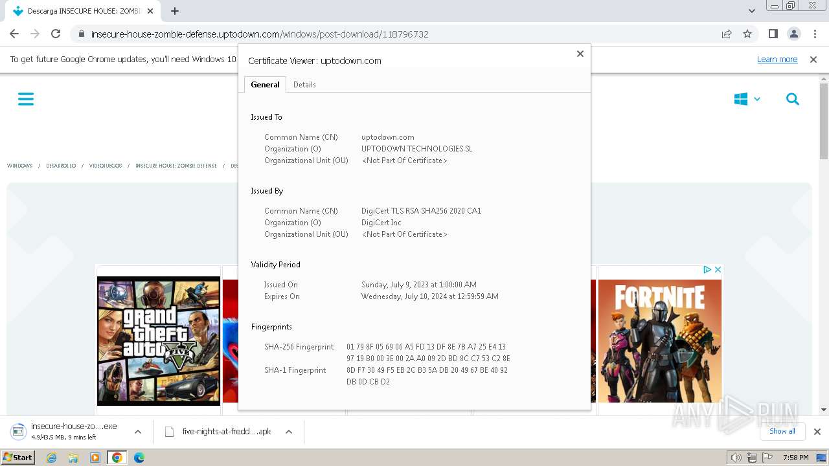Dismiss Chrome update notification bar
This screenshot has height=466, width=829.
pos(813,59)
